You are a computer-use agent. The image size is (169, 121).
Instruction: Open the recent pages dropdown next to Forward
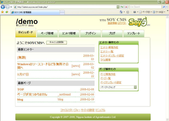(11, 7)
